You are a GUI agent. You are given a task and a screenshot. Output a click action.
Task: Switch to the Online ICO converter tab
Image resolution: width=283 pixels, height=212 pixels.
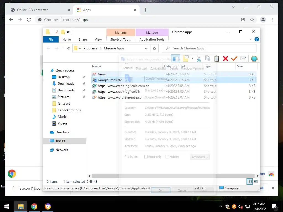point(39,10)
